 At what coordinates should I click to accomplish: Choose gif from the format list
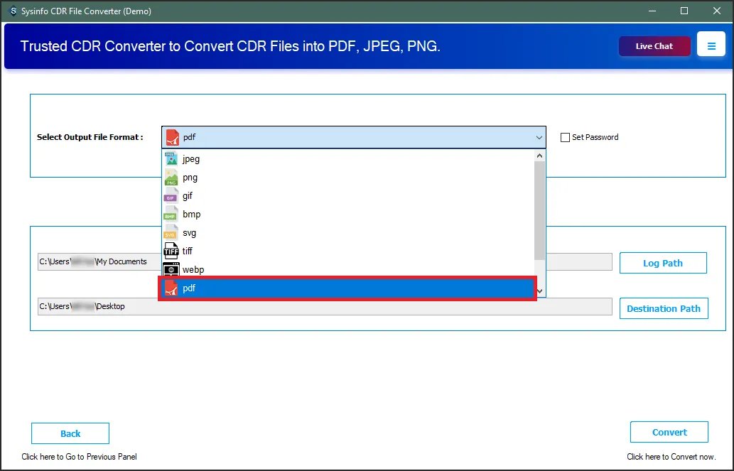click(x=348, y=195)
